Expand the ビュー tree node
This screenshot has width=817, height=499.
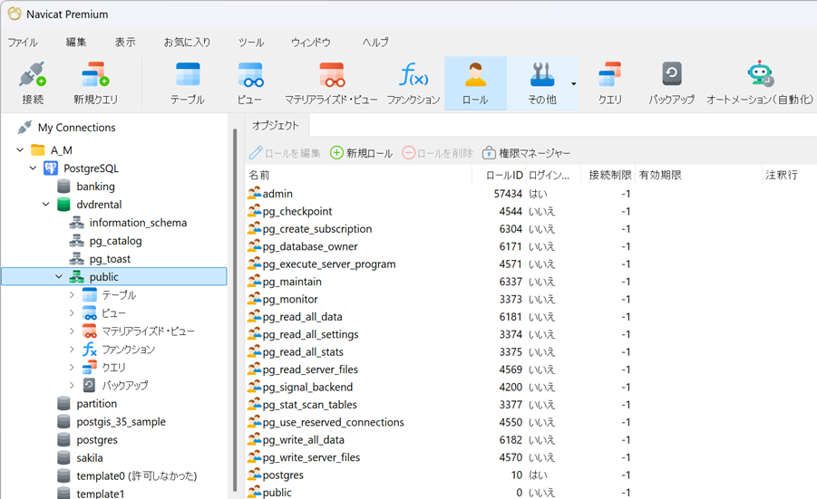(72, 313)
